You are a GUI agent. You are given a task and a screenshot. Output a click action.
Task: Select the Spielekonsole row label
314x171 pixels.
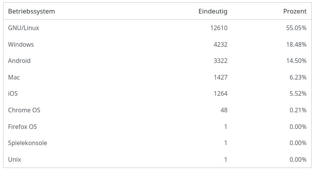click(27, 143)
